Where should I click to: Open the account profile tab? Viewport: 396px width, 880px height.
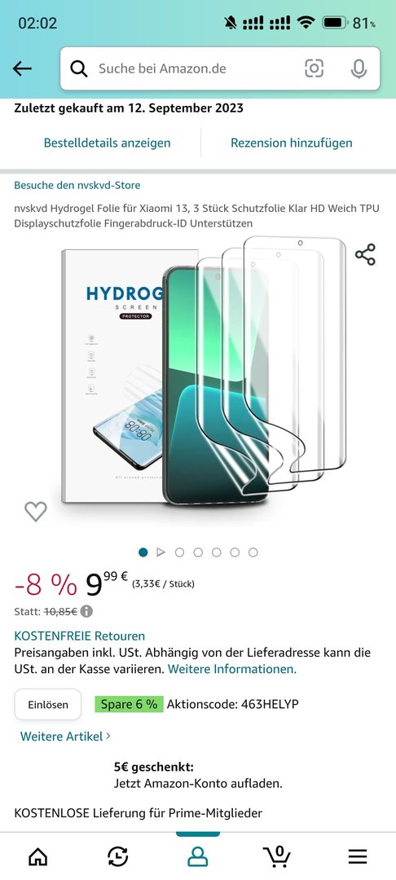click(x=197, y=856)
